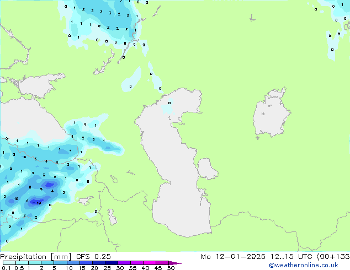Select the 30–35 mm purple legend box

point(124,263)
